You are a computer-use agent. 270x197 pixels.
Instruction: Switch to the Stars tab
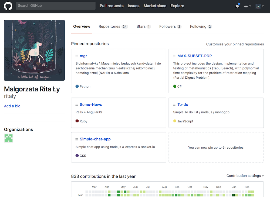(x=143, y=26)
